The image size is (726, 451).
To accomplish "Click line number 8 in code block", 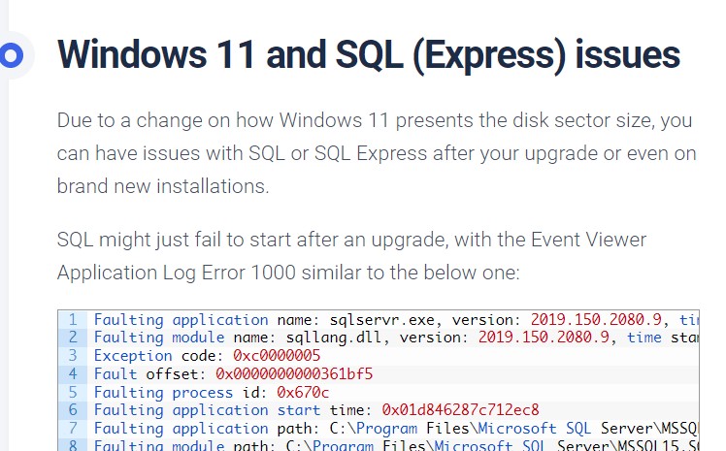I will [73, 445].
